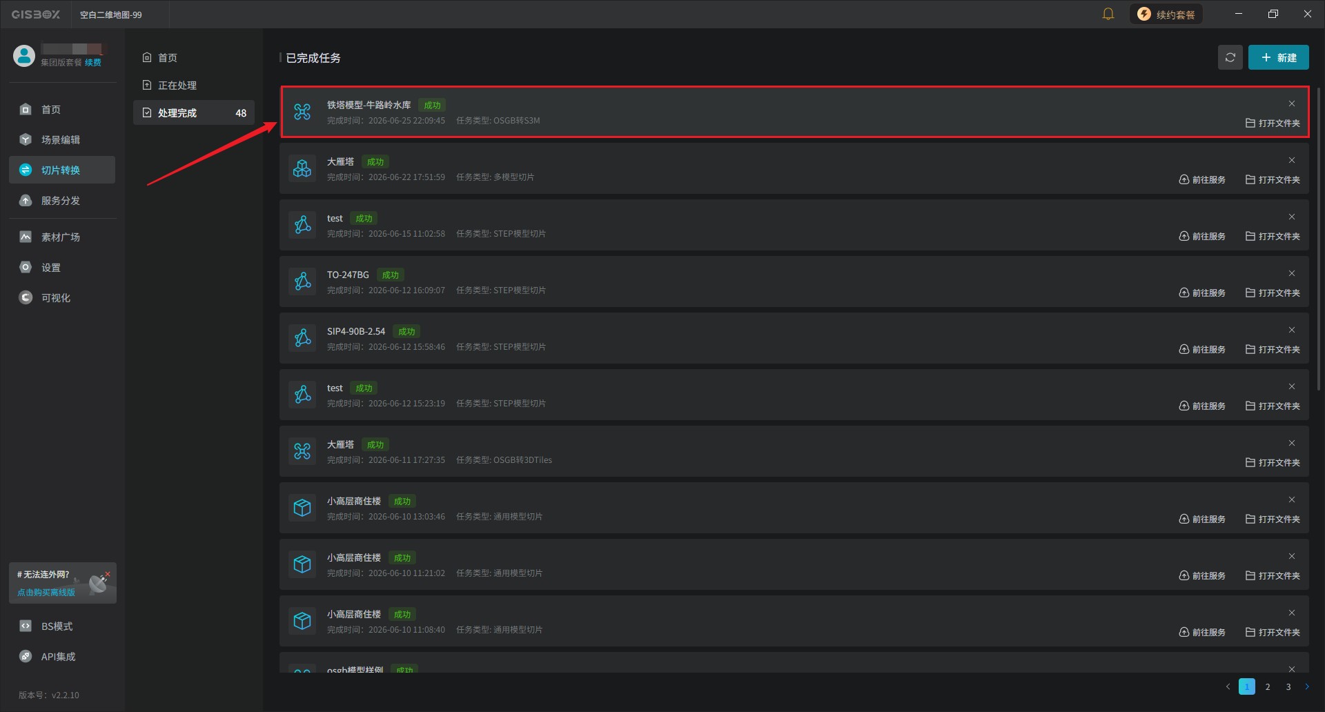The width and height of the screenshot is (1325, 712).
Task: Go to 场景编辑 in the sidebar
Action: (62, 139)
